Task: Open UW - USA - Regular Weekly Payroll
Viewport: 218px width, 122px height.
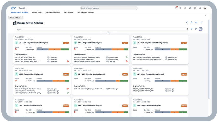Action: point(150,74)
